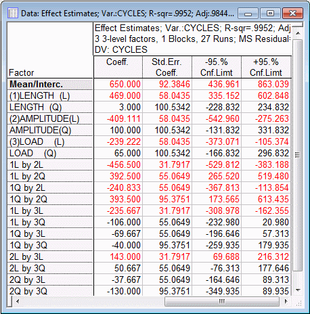The width and height of the screenshot is (310, 314).
Task: Close the Effect Estimates window
Action: click(292, 14)
